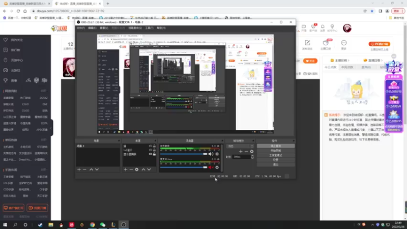
Task: Toggle visibility eye of lol窗口 source
Action: click(150, 150)
